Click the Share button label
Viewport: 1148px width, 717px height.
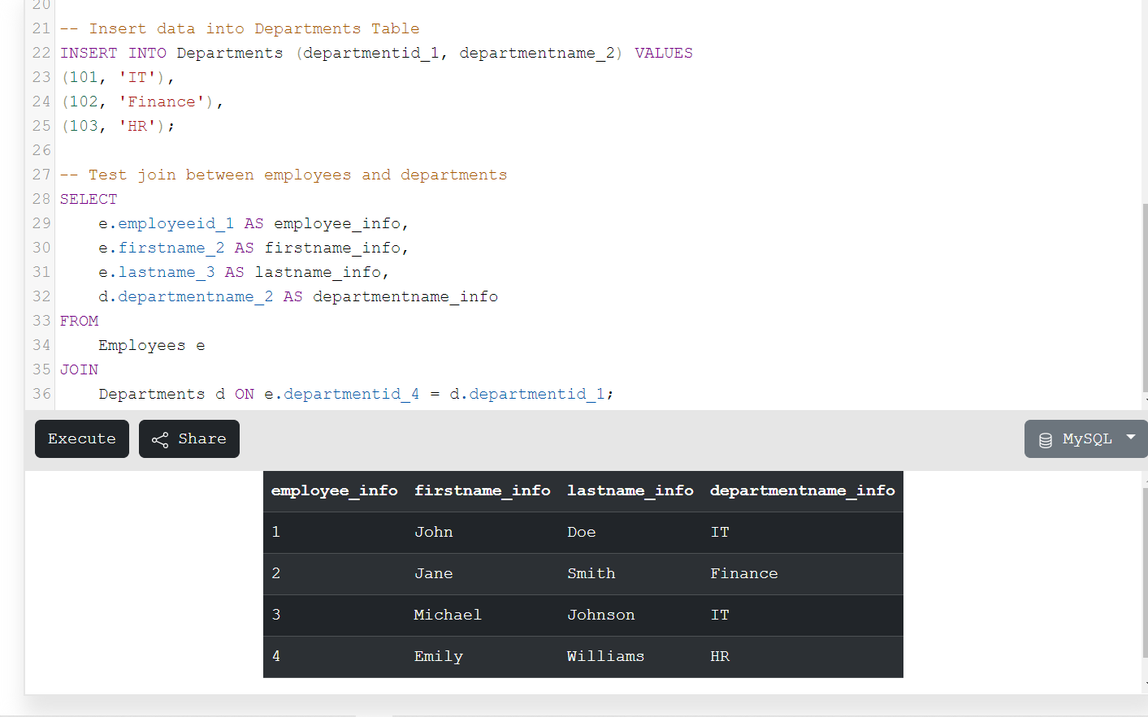202,438
